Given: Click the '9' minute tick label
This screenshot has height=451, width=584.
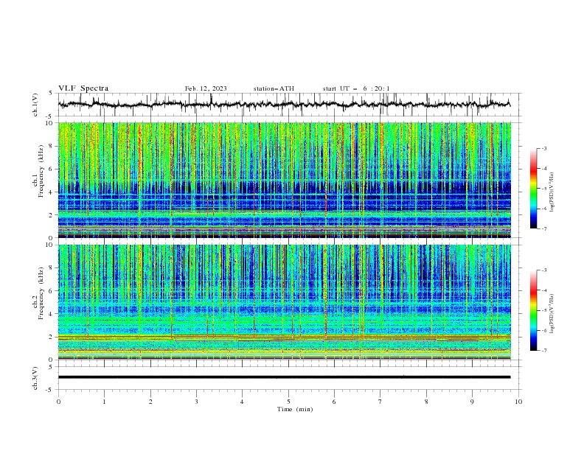Looking at the screenshot, I should point(472,402).
